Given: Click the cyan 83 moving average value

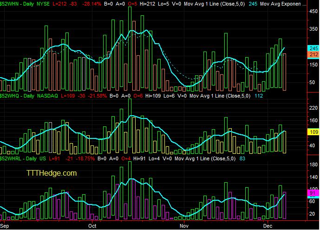Looking at the screenshot, I should point(242,158).
